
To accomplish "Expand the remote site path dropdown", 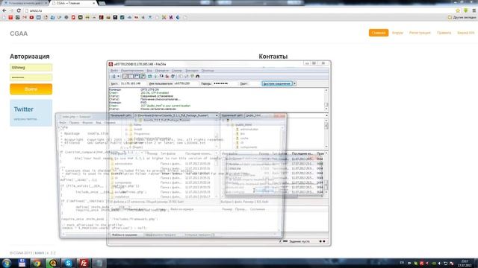I will 326,115.
